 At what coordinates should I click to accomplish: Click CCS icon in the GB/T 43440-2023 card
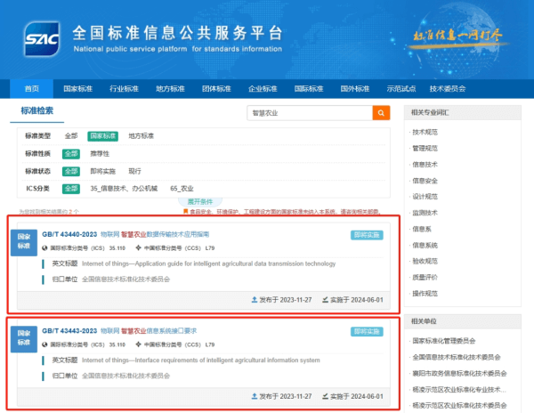[138, 247]
